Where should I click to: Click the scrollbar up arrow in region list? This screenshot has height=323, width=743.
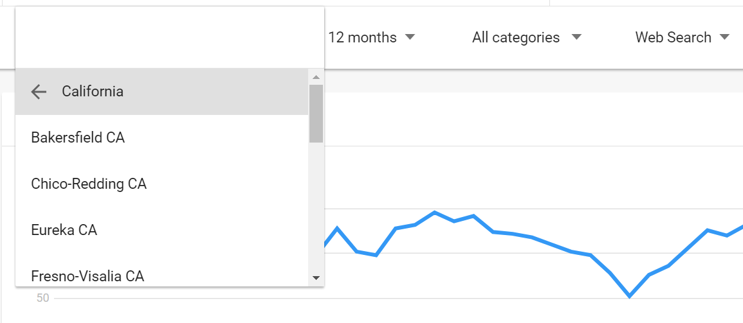[x=316, y=76]
